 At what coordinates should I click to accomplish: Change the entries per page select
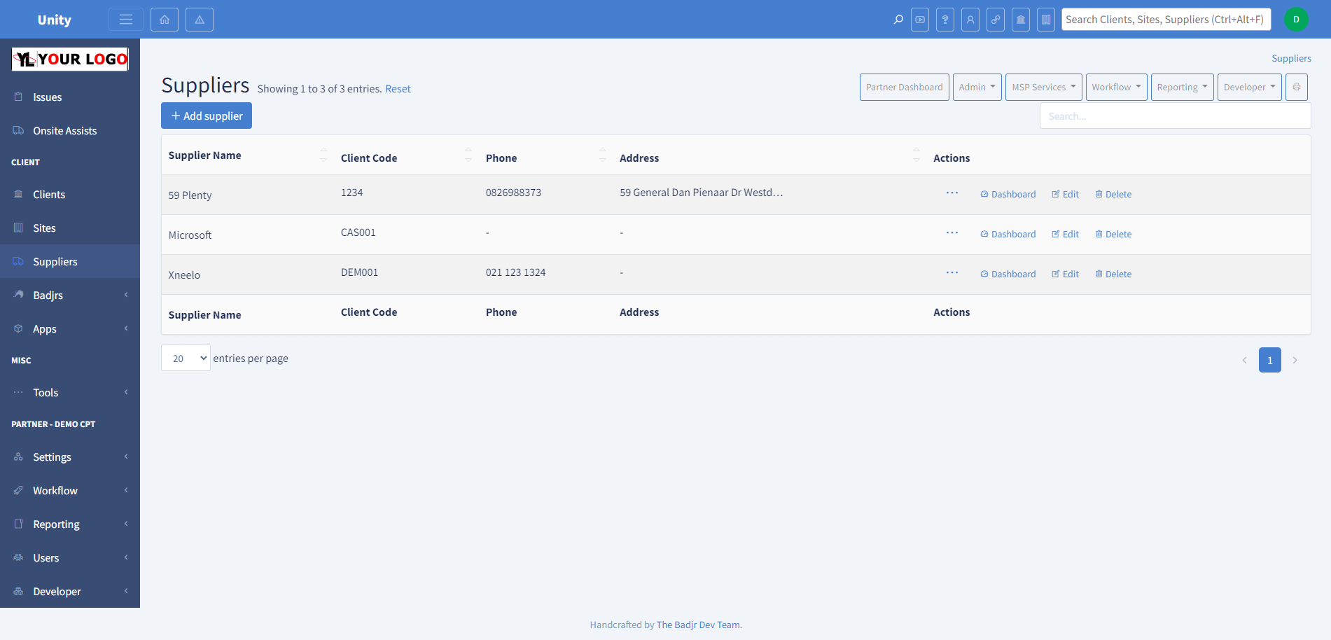point(186,358)
